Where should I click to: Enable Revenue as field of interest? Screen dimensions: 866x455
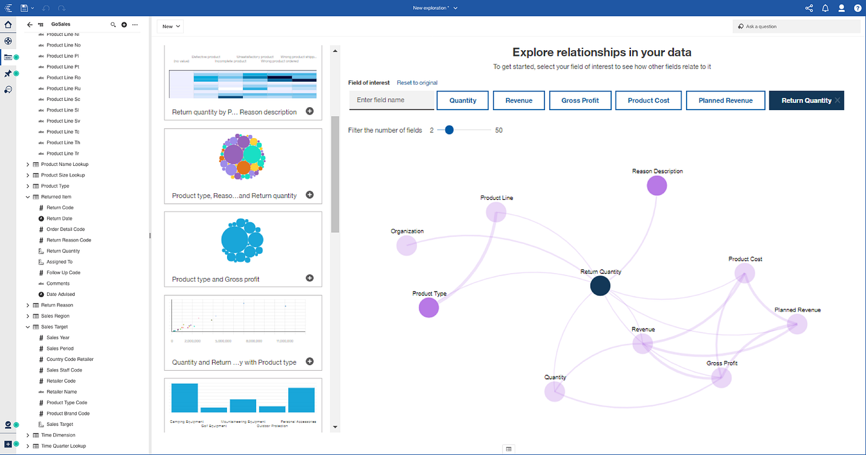pos(518,100)
